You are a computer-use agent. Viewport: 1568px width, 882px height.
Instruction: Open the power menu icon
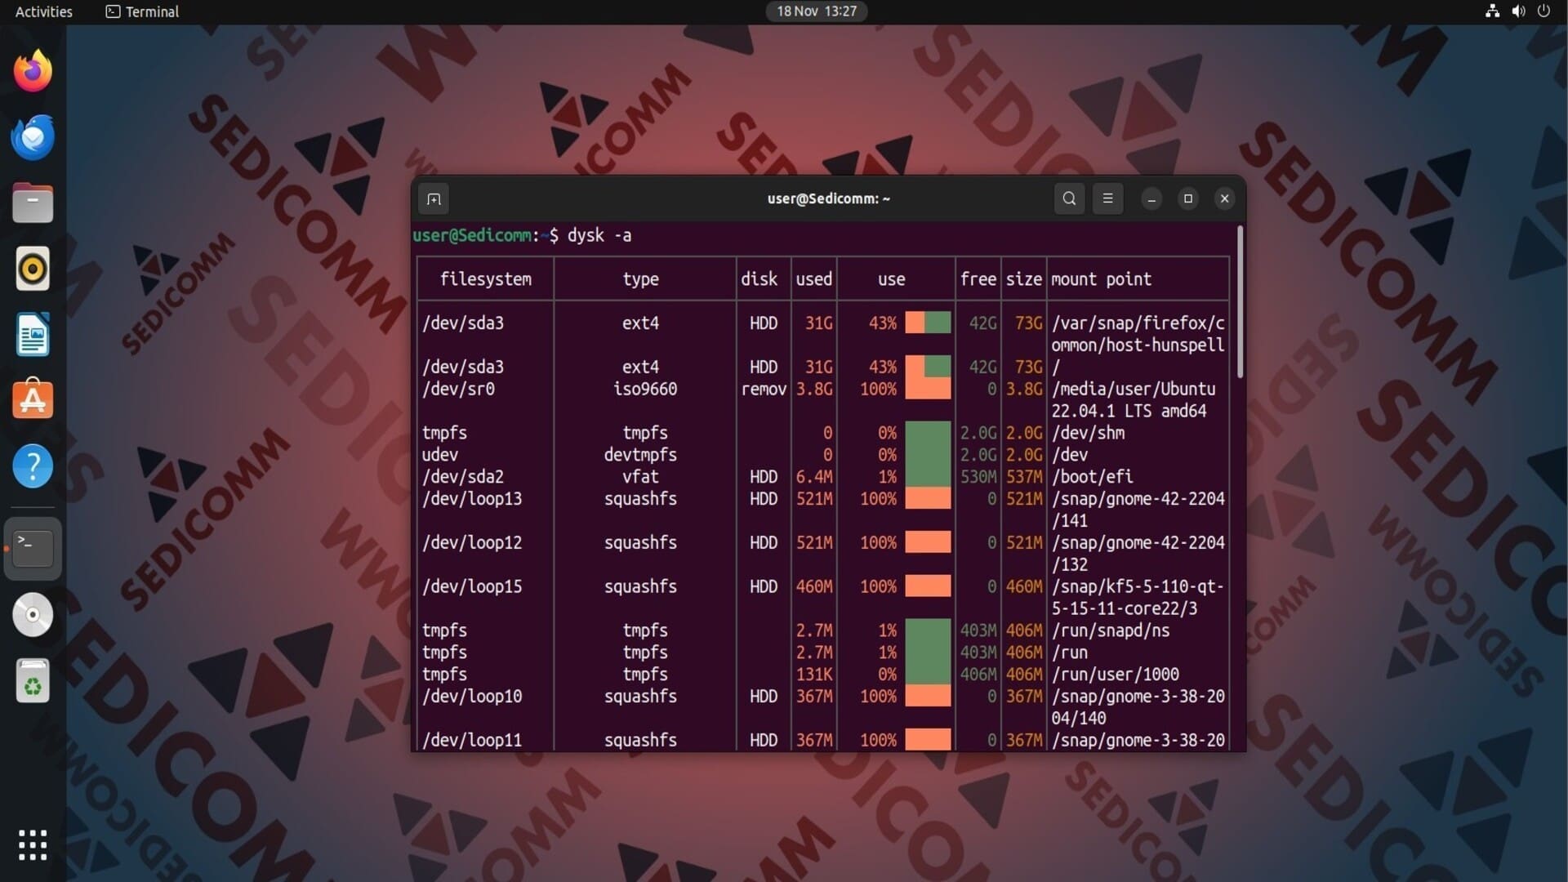(1543, 11)
